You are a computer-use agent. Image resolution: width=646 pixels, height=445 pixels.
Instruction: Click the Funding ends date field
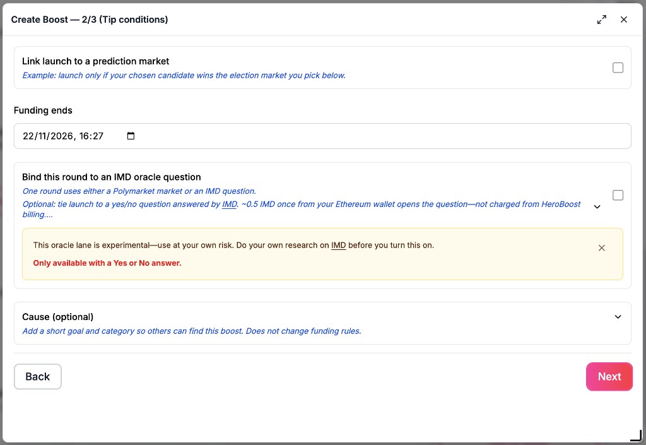(x=322, y=136)
